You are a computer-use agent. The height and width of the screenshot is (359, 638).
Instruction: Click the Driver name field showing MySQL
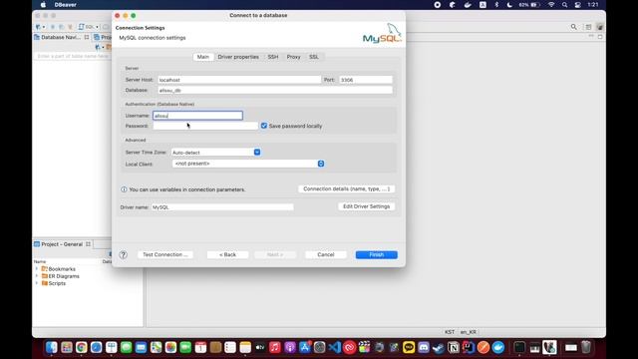pyautogui.click(x=222, y=207)
